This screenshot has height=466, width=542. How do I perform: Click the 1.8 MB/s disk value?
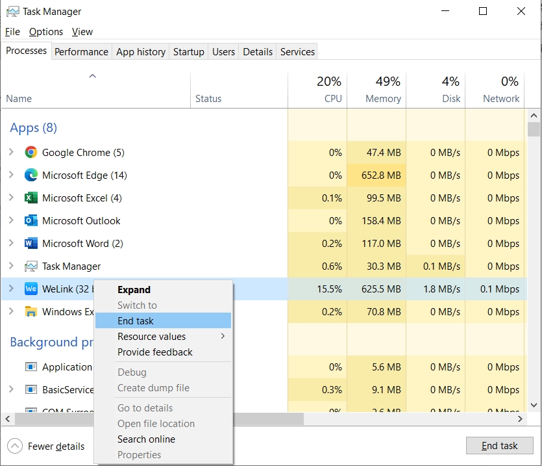click(x=442, y=289)
